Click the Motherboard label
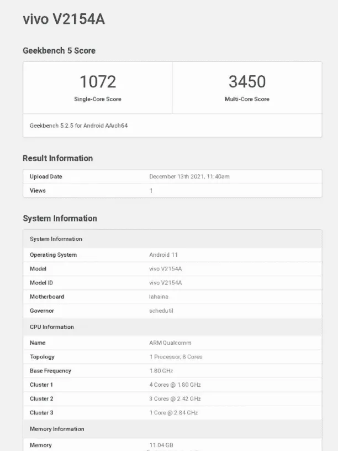 (47, 297)
